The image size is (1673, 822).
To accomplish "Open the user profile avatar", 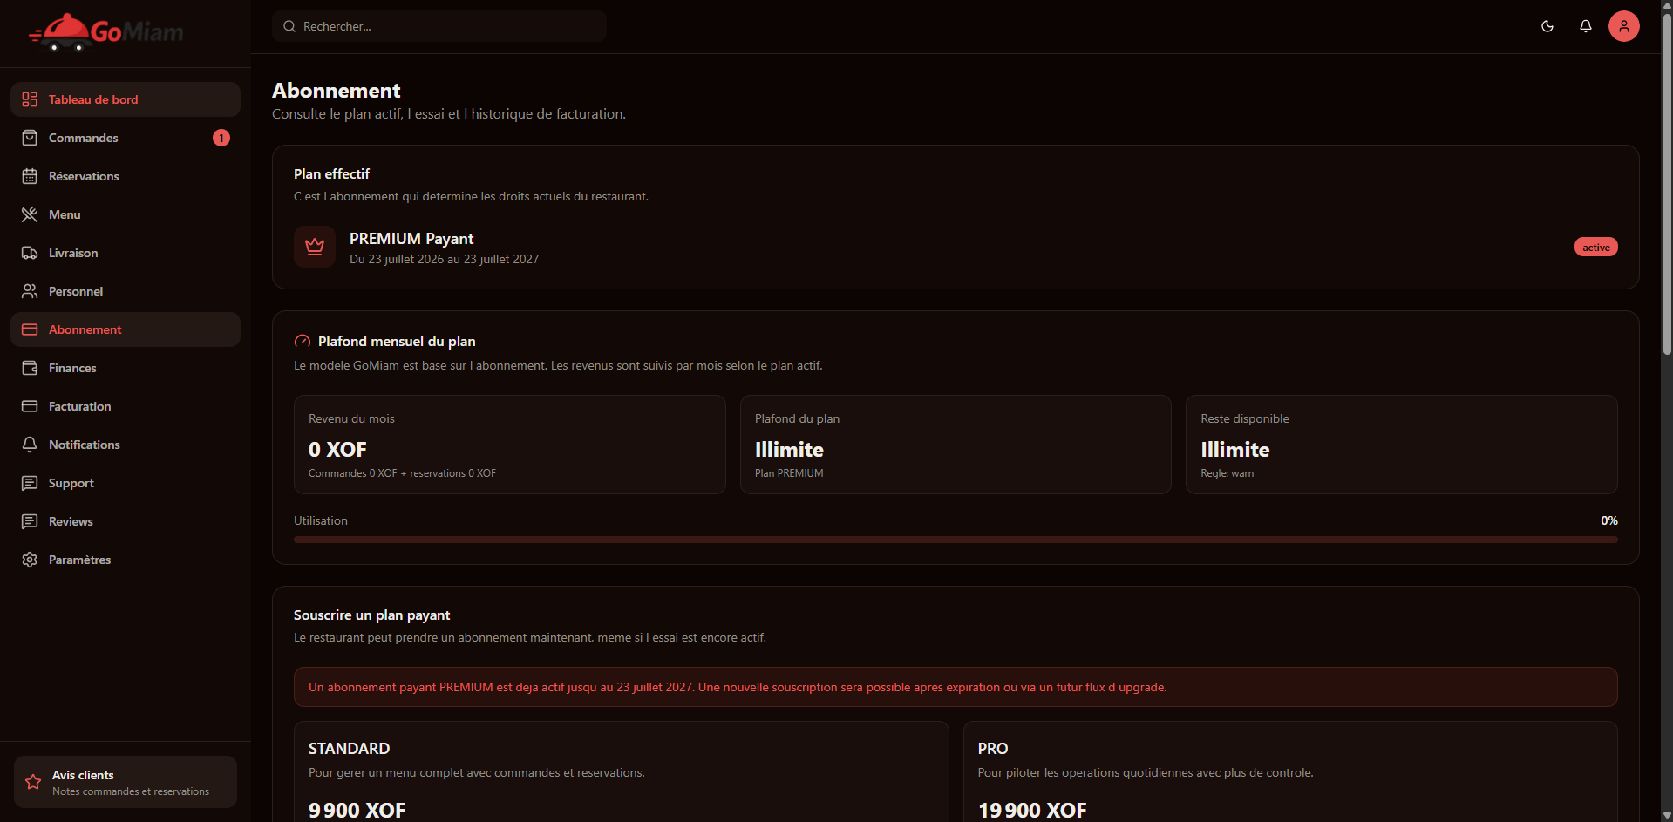I will coord(1624,26).
